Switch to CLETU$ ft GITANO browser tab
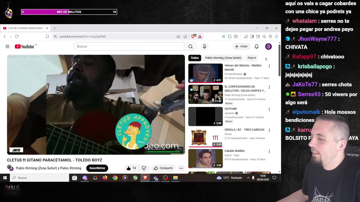 click(x=25, y=28)
